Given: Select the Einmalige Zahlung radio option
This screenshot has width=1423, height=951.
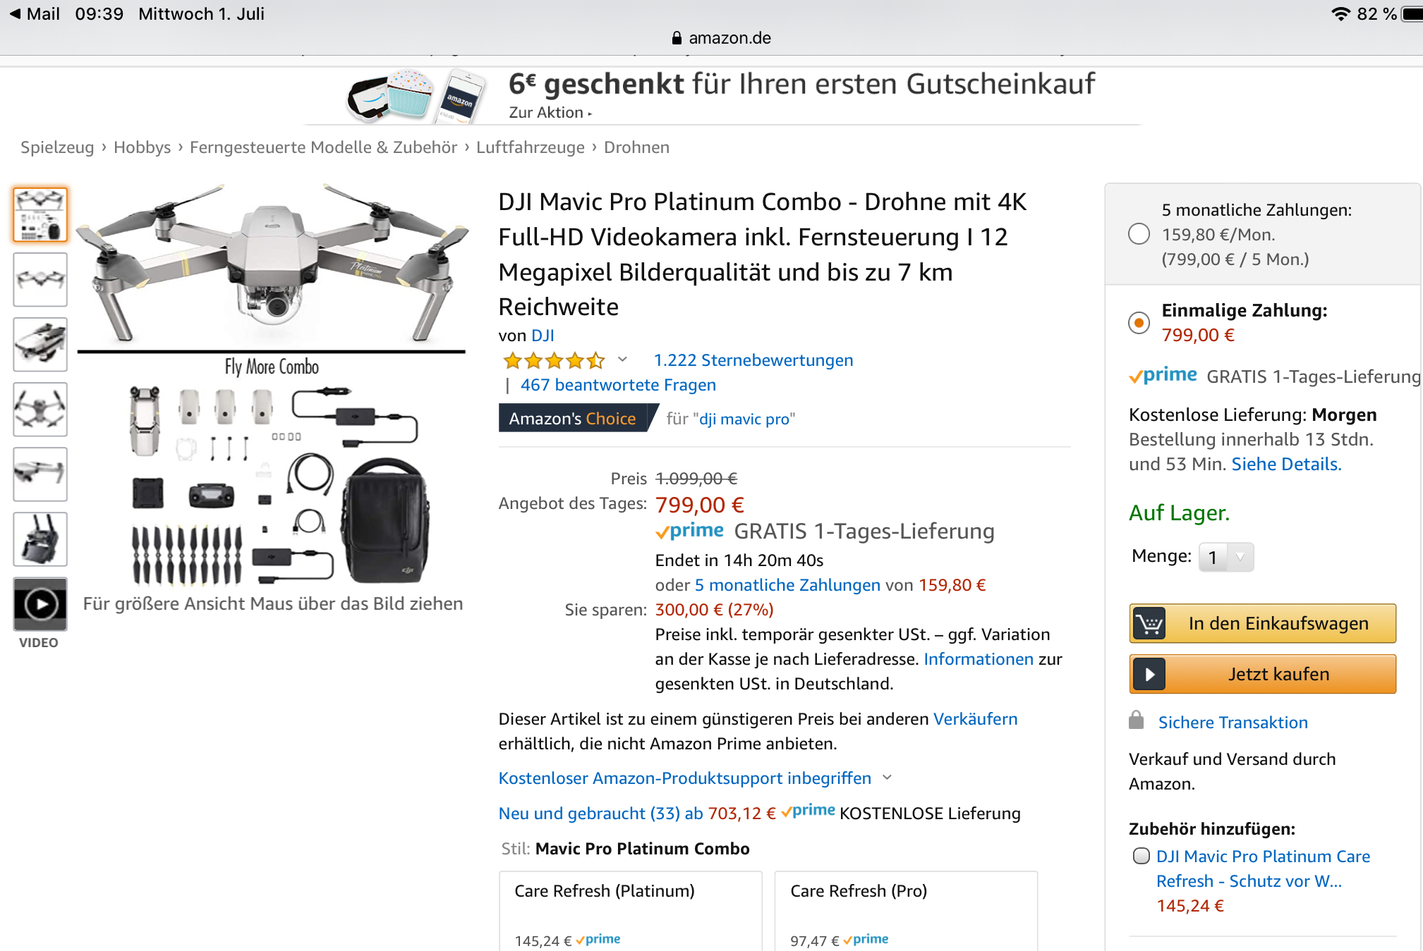Looking at the screenshot, I should pyautogui.click(x=1139, y=323).
